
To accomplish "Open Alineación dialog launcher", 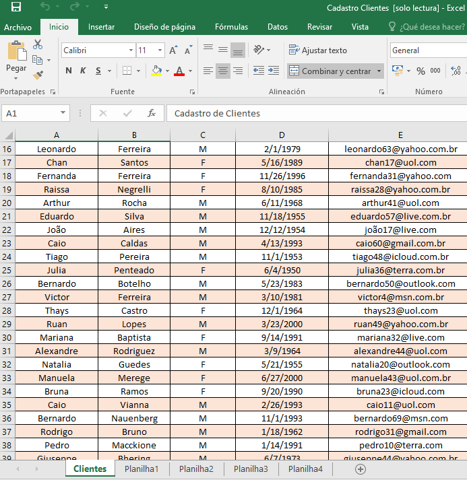I will click(x=381, y=92).
